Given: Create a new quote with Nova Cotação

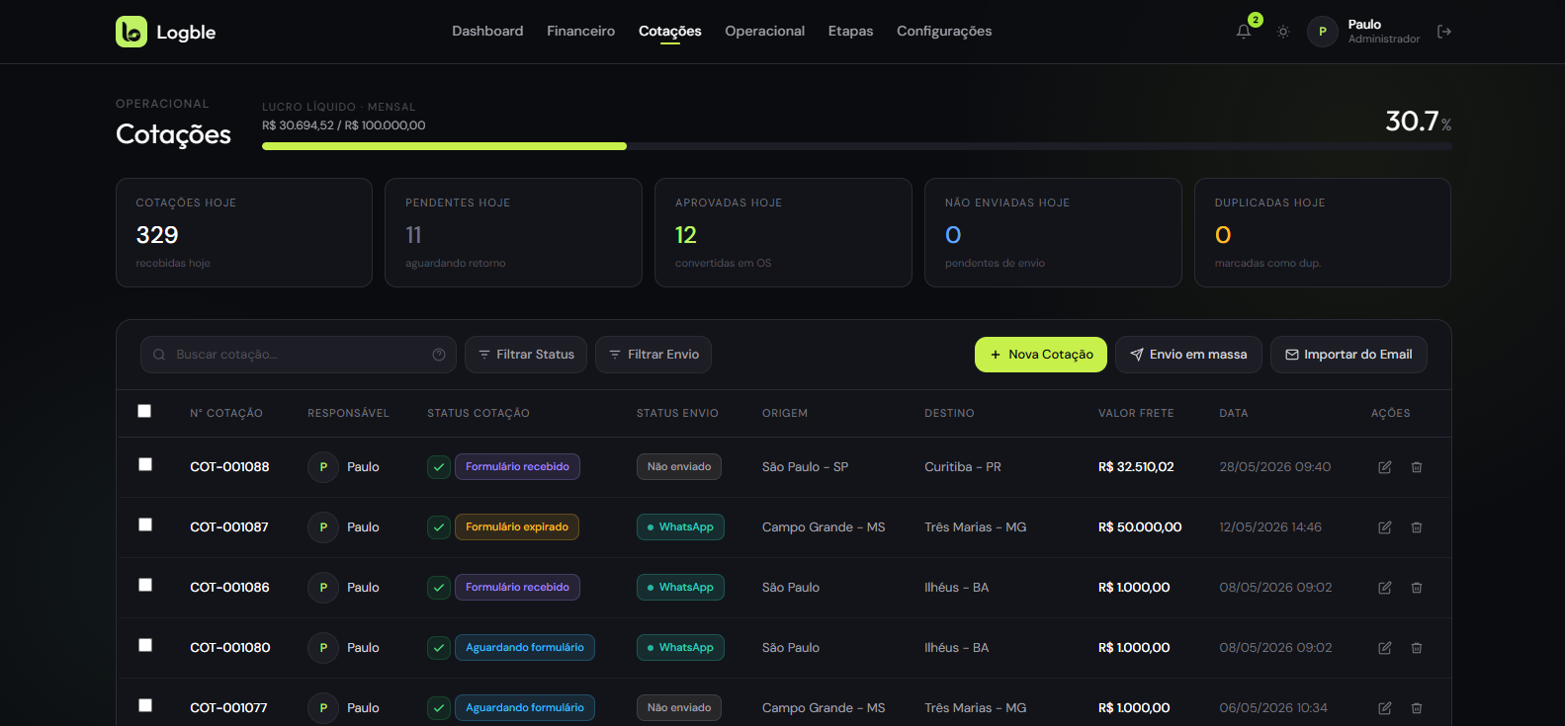Looking at the screenshot, I should coord(1041,355).
